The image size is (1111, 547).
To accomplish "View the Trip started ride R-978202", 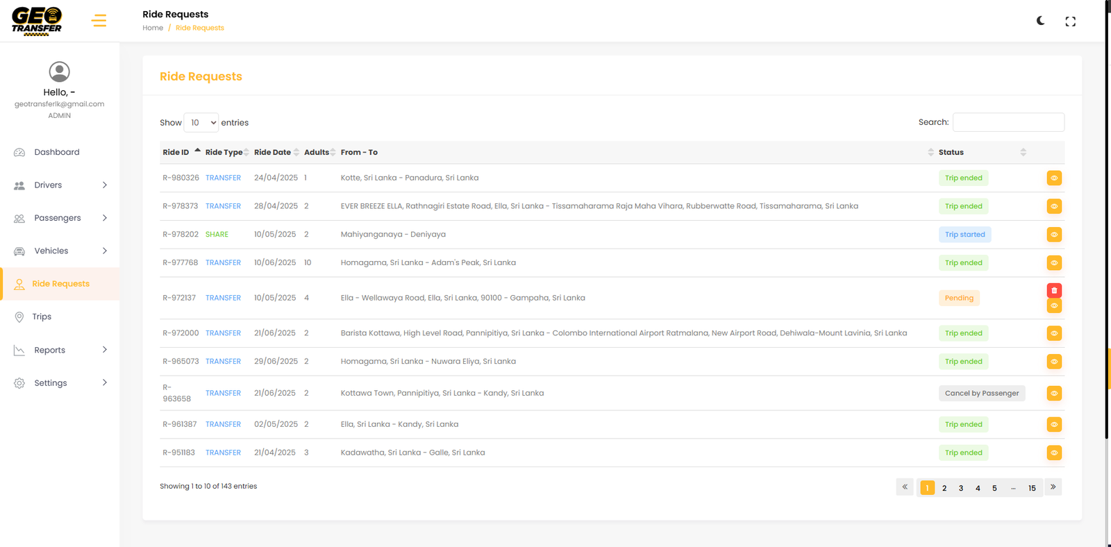I will tap(1054, 235).
